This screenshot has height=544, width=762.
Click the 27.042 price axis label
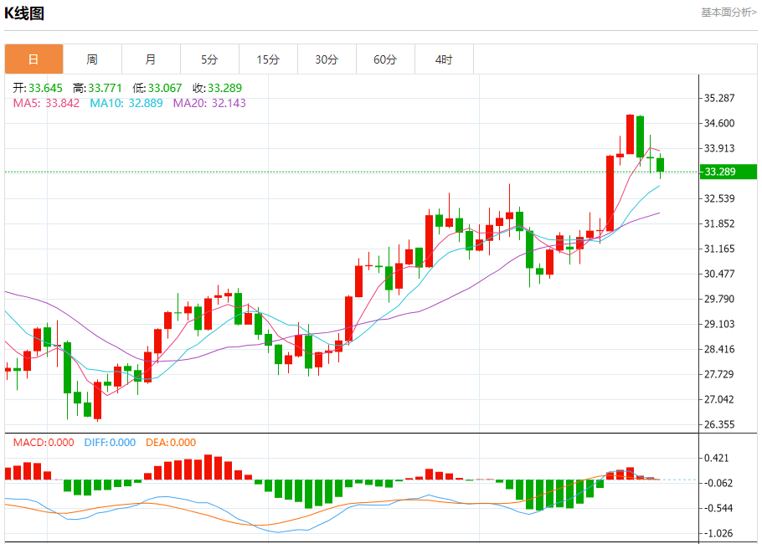(719, 399)
